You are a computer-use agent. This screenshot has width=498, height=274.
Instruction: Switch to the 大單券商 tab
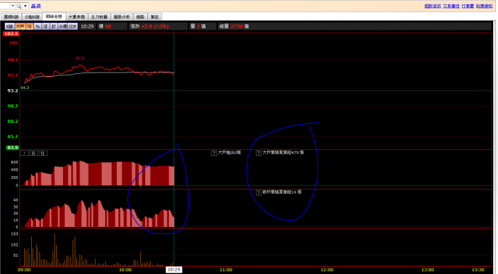(x=77, y=17)
